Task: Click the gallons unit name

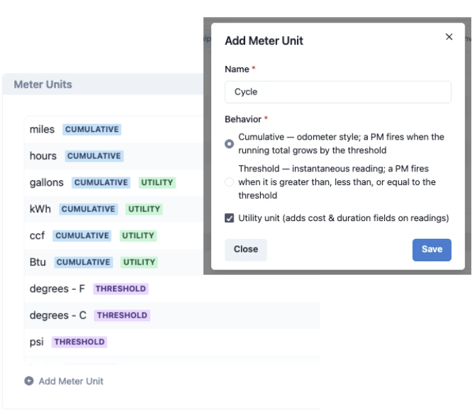Action: coord(46,182)
